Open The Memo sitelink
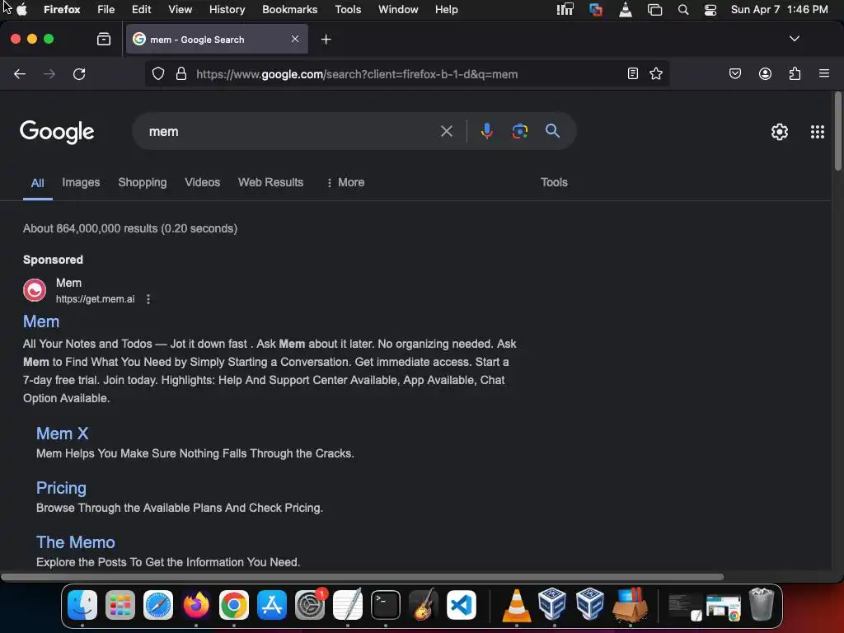This screenshot has height=633, width=844. click(75, 542)
